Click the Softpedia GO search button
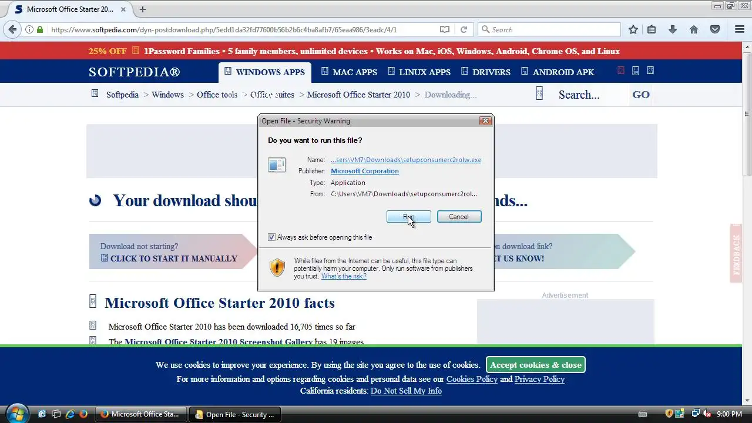This screenshot has height=423, width=752. (641, 95)
